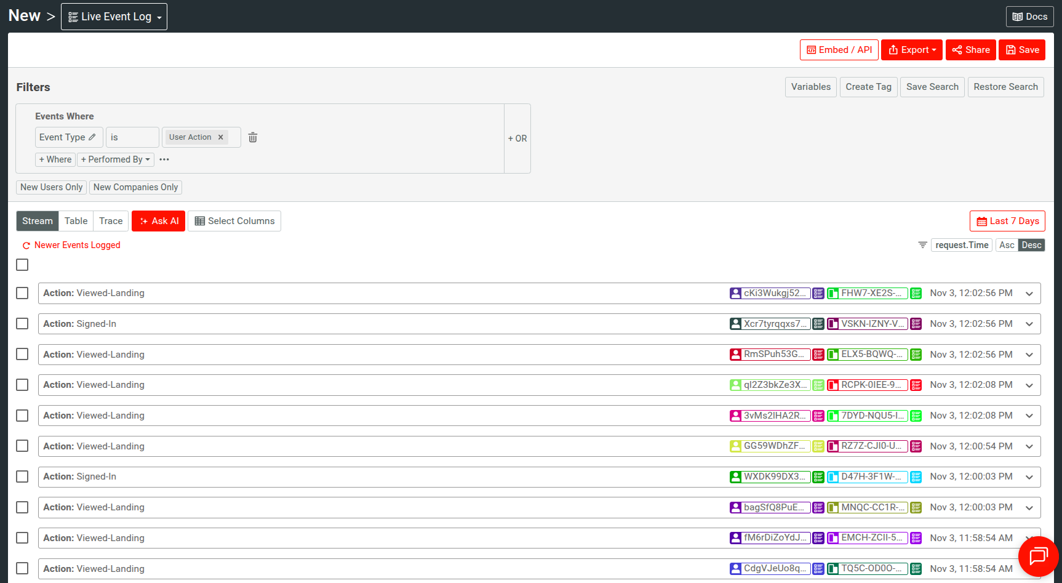
Task: Click the sparkle Ask AI icon
Action: click(x=143, y=220)
